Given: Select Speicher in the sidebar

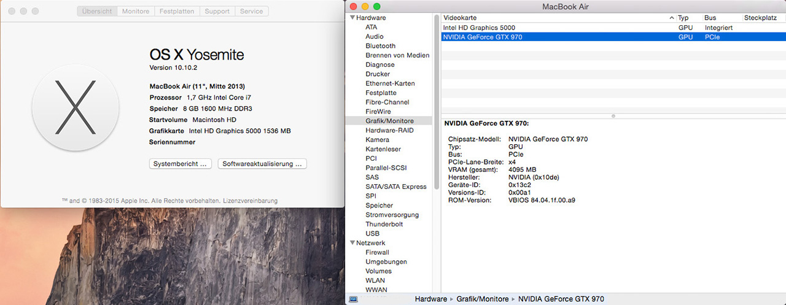Looking at the screenshot, I should pyautogui.click(x=379, y=206).
